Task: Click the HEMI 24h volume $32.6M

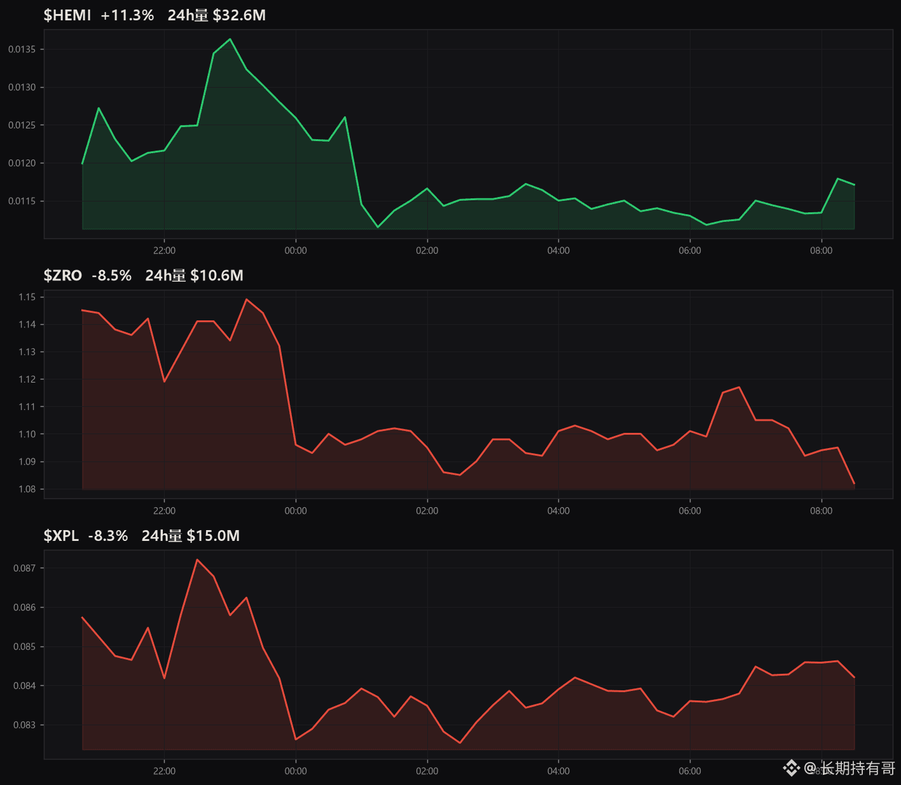Action: point(217,15)
